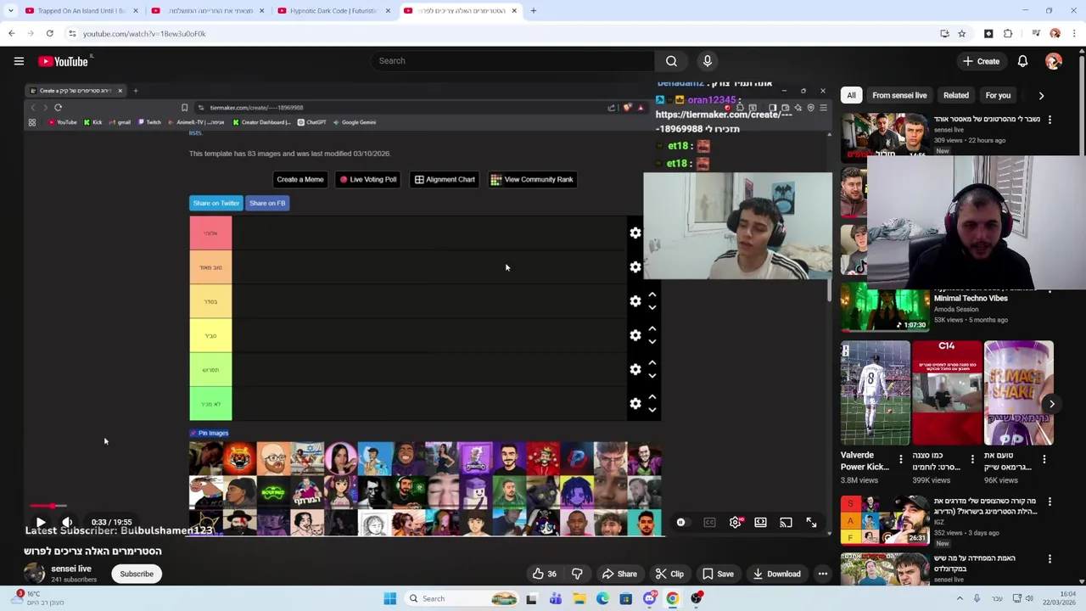Enter full screen in the video player
The image size is (1086, 611).
click(x=811, y=523)
